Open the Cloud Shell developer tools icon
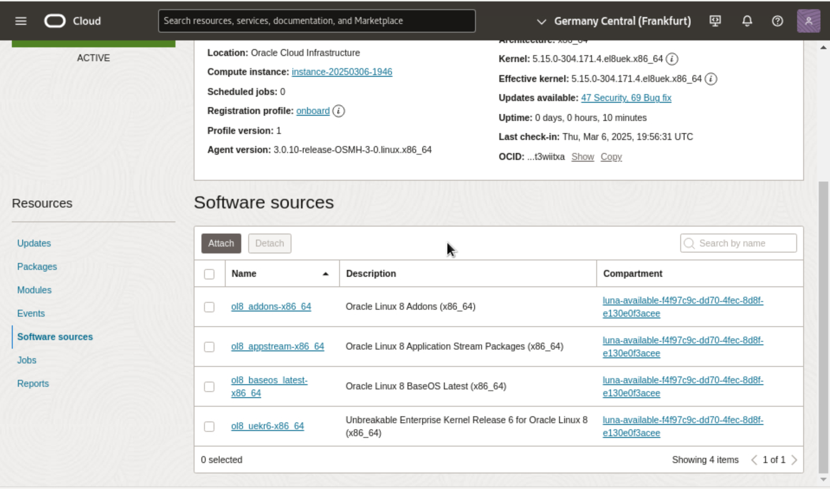This screenshot has height=489, width=830. click(x=715, y=21)
